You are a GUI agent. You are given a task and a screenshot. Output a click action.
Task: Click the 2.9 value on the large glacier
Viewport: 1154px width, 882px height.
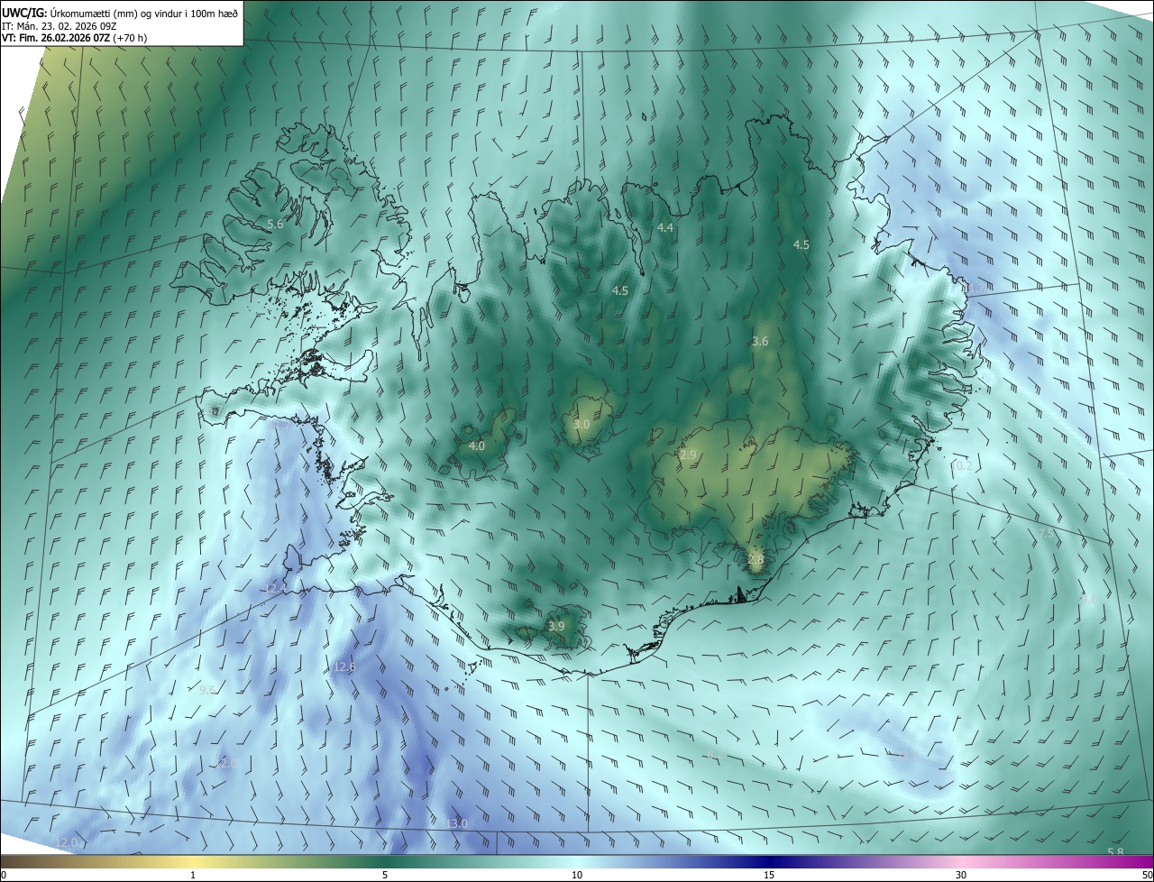tap(688, 455)
